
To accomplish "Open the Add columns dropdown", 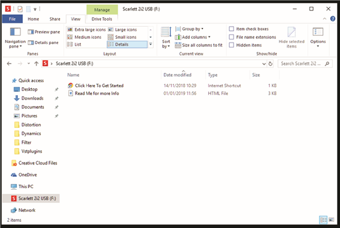I will click(x=193, y=37).
